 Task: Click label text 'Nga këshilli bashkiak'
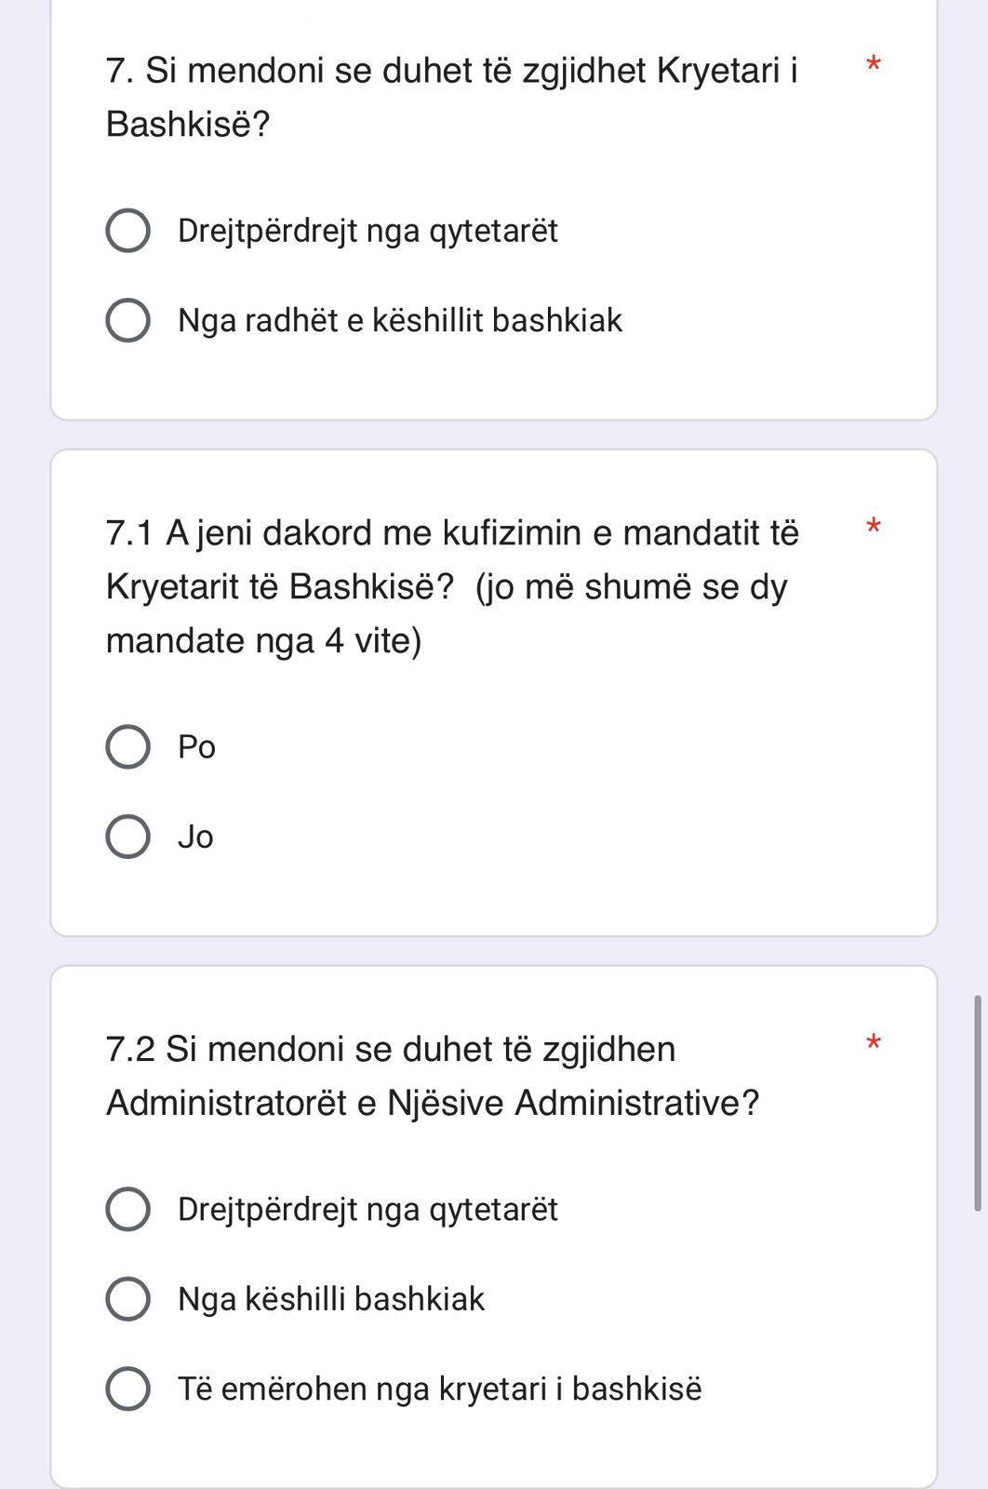[331, 1299]
